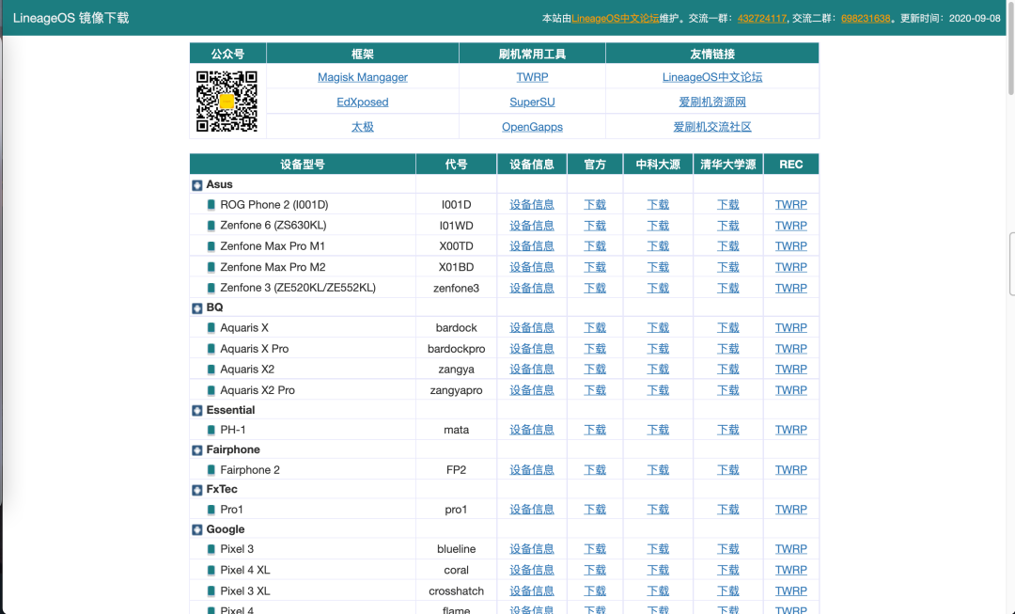Click the Fairphone 2 device icon
The width and height of the screenshot is (1015, 614).
211,469
